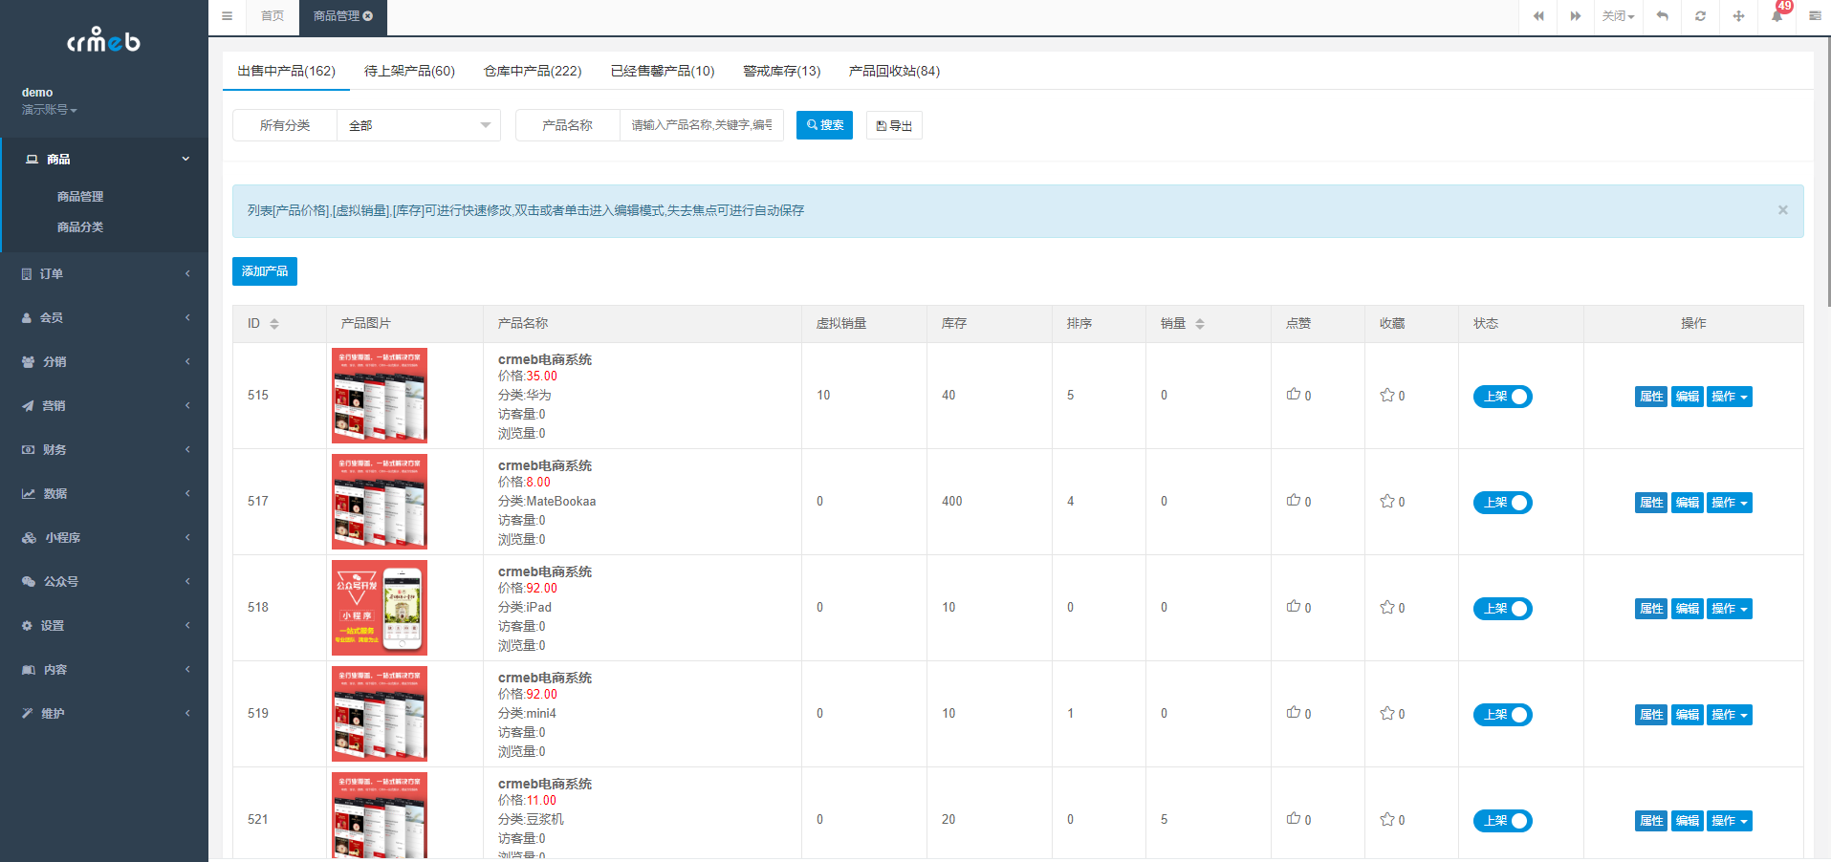Toggle 上架 switch for product 519
This screenshot has height=862, width=1831.
pyautogui.click(x=1502, y=715)
